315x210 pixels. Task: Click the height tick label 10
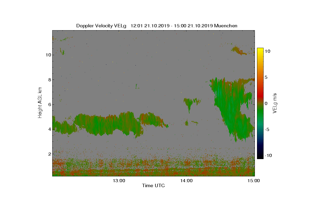[48, 55]
